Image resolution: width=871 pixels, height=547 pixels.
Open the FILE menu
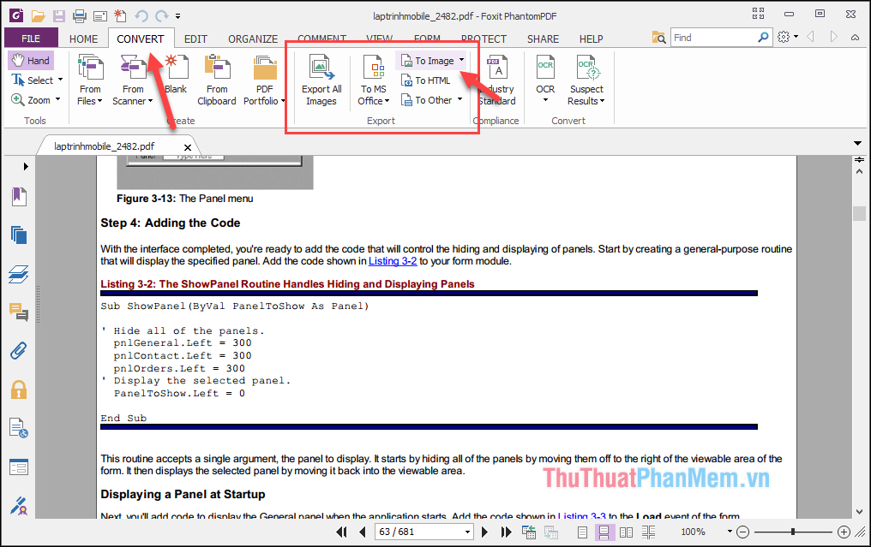(x=31, y=39)
